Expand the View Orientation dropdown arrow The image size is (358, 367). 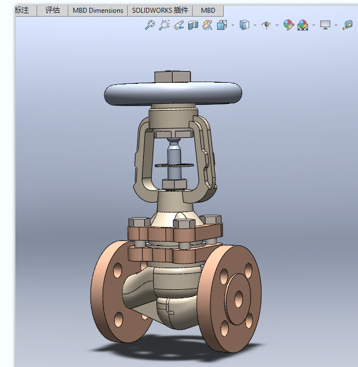233,25
